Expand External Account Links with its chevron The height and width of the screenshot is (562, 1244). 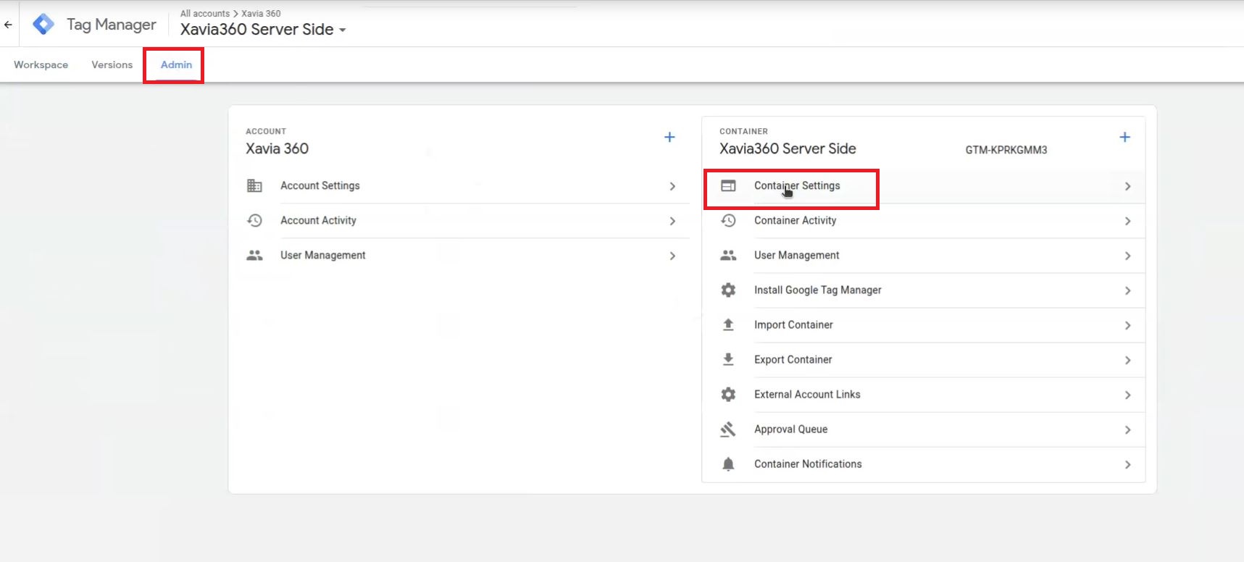coord(1127,395)
